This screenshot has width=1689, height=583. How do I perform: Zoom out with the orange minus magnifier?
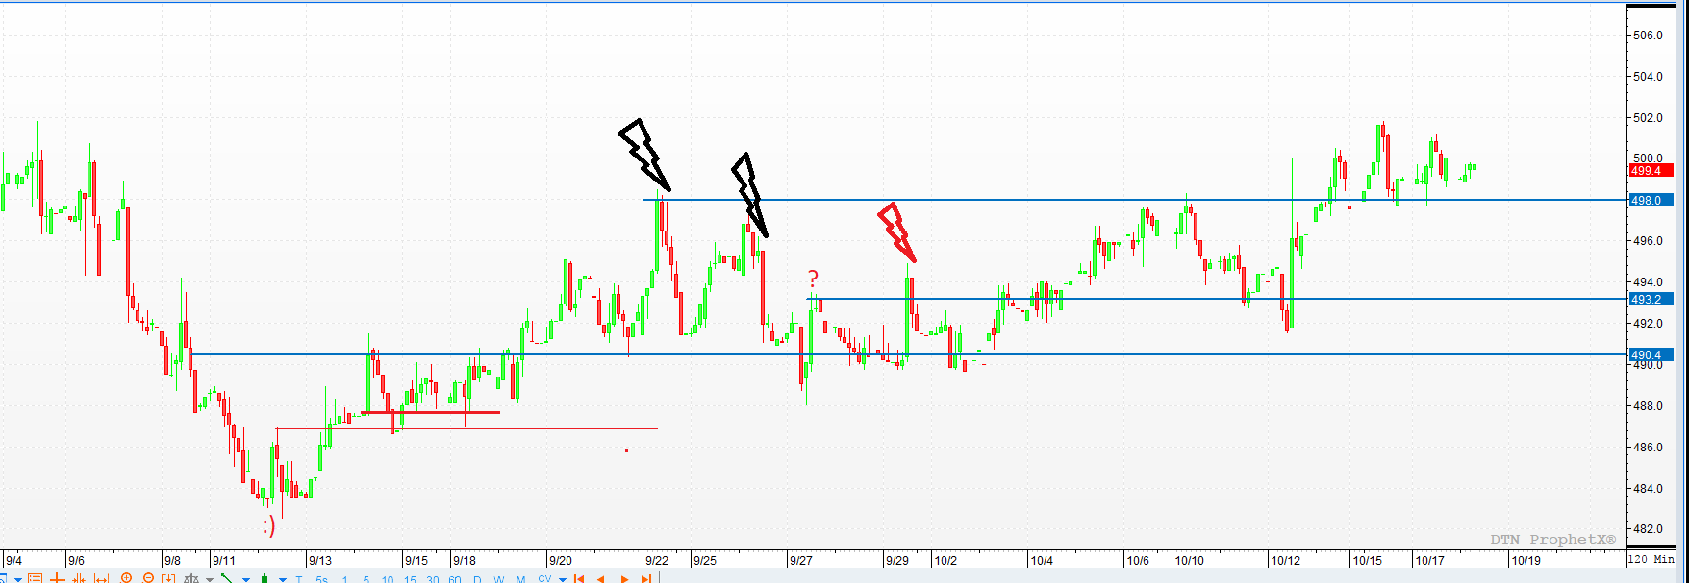(148, 578)
